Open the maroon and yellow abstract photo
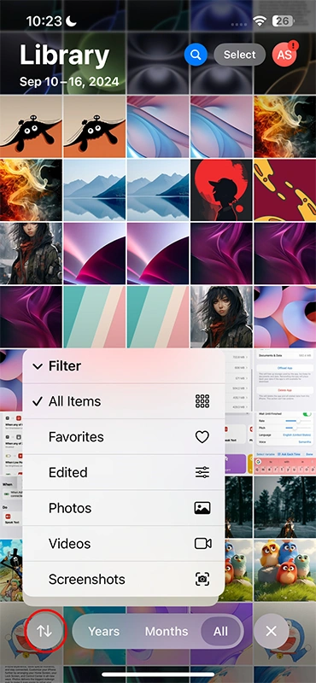The height and width of the screenshot is (683, 316). (x=285, y=190)
